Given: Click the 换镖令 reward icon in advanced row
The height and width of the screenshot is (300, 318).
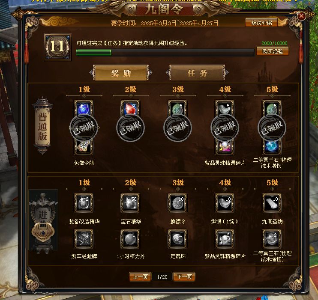Looking at the screenshot, I should (x=177, y=203).
